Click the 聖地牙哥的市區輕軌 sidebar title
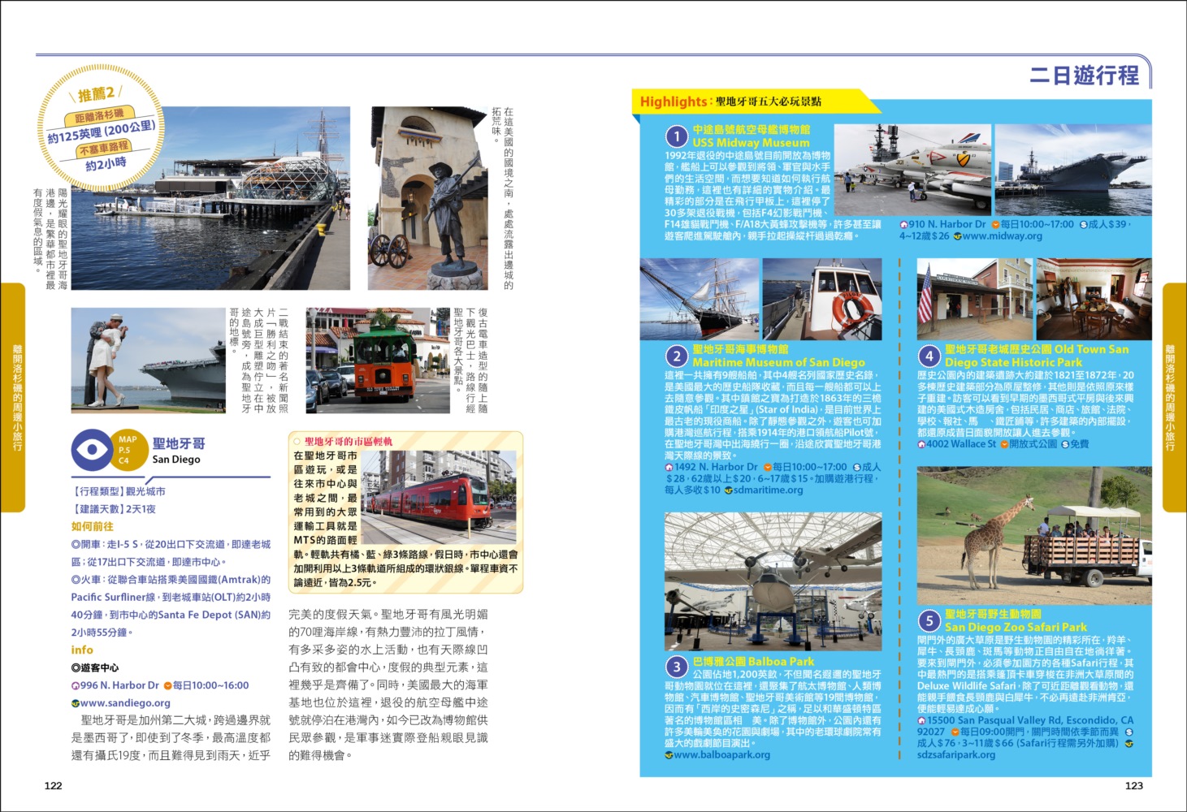The height and width of the screenshot is (812, 1187). click(x=349, y=441)
